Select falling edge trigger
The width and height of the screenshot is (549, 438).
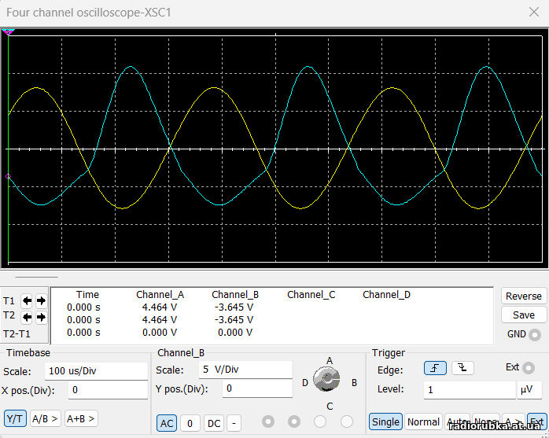tap(462, 368)
